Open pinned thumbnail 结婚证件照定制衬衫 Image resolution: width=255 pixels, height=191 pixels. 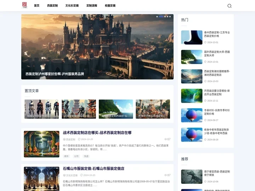coord(42,109)
